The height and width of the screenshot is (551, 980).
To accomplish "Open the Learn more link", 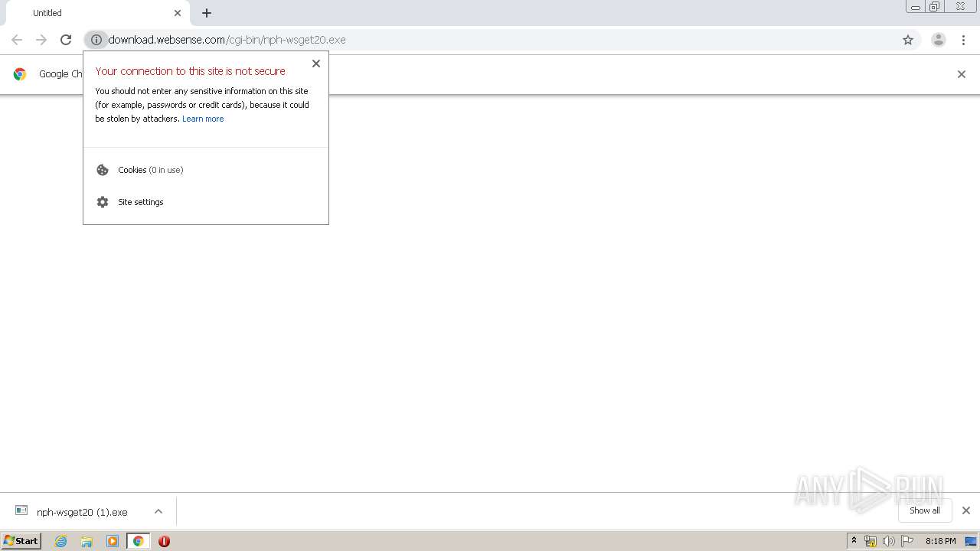I will coord(203,119).
